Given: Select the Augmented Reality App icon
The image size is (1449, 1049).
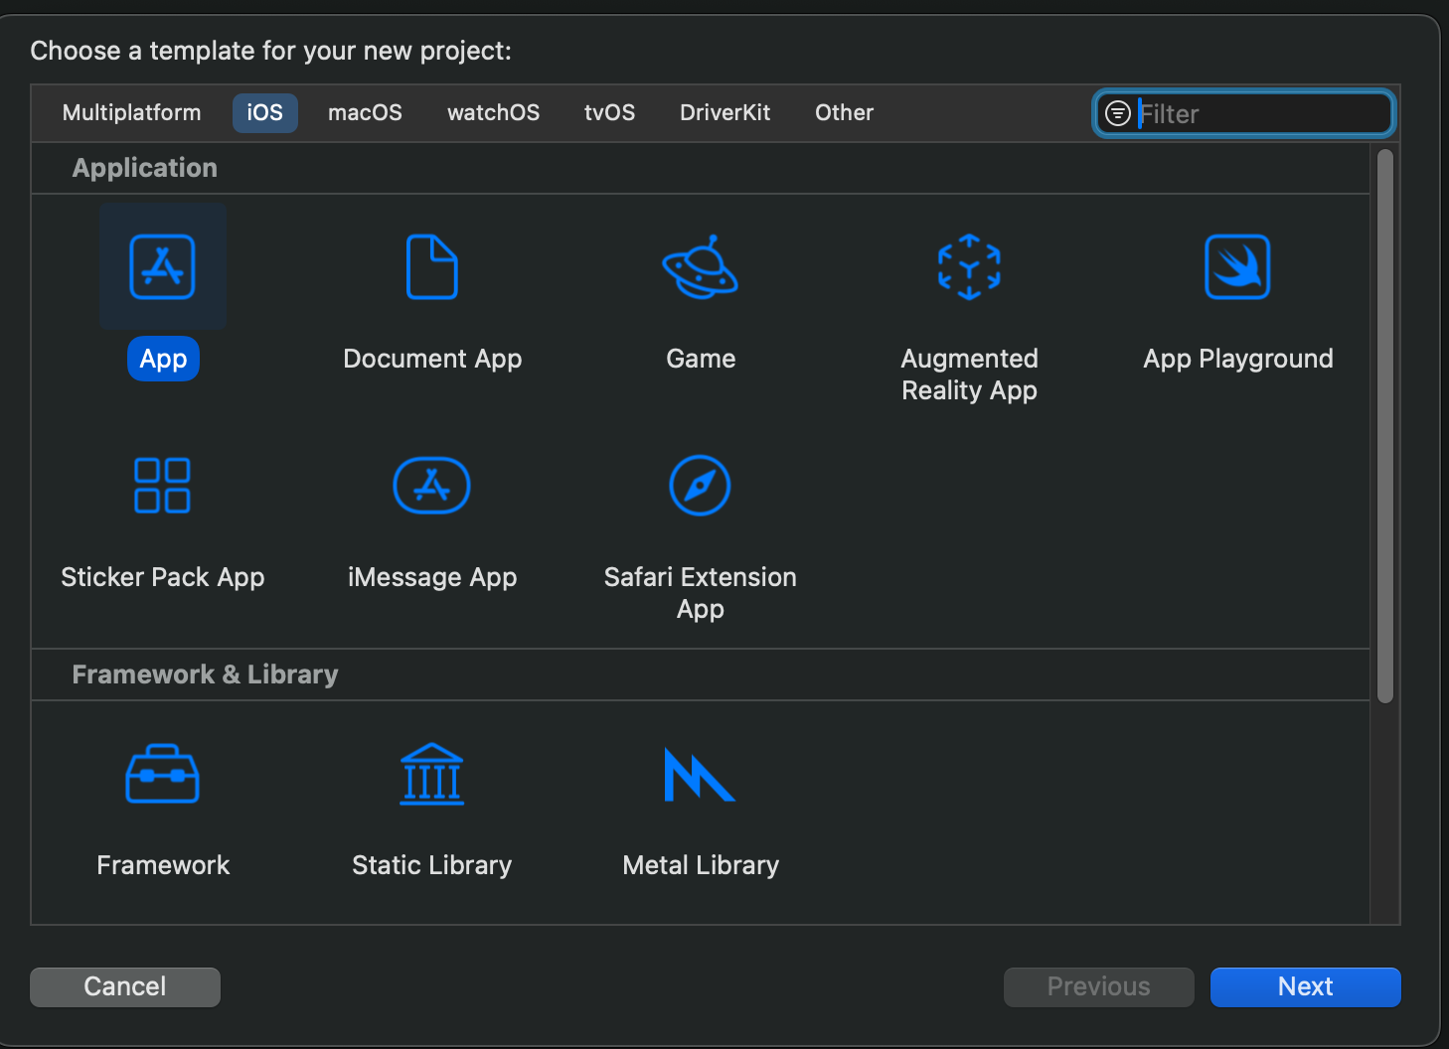Looking at the screenshot, I should click(969, 266).
